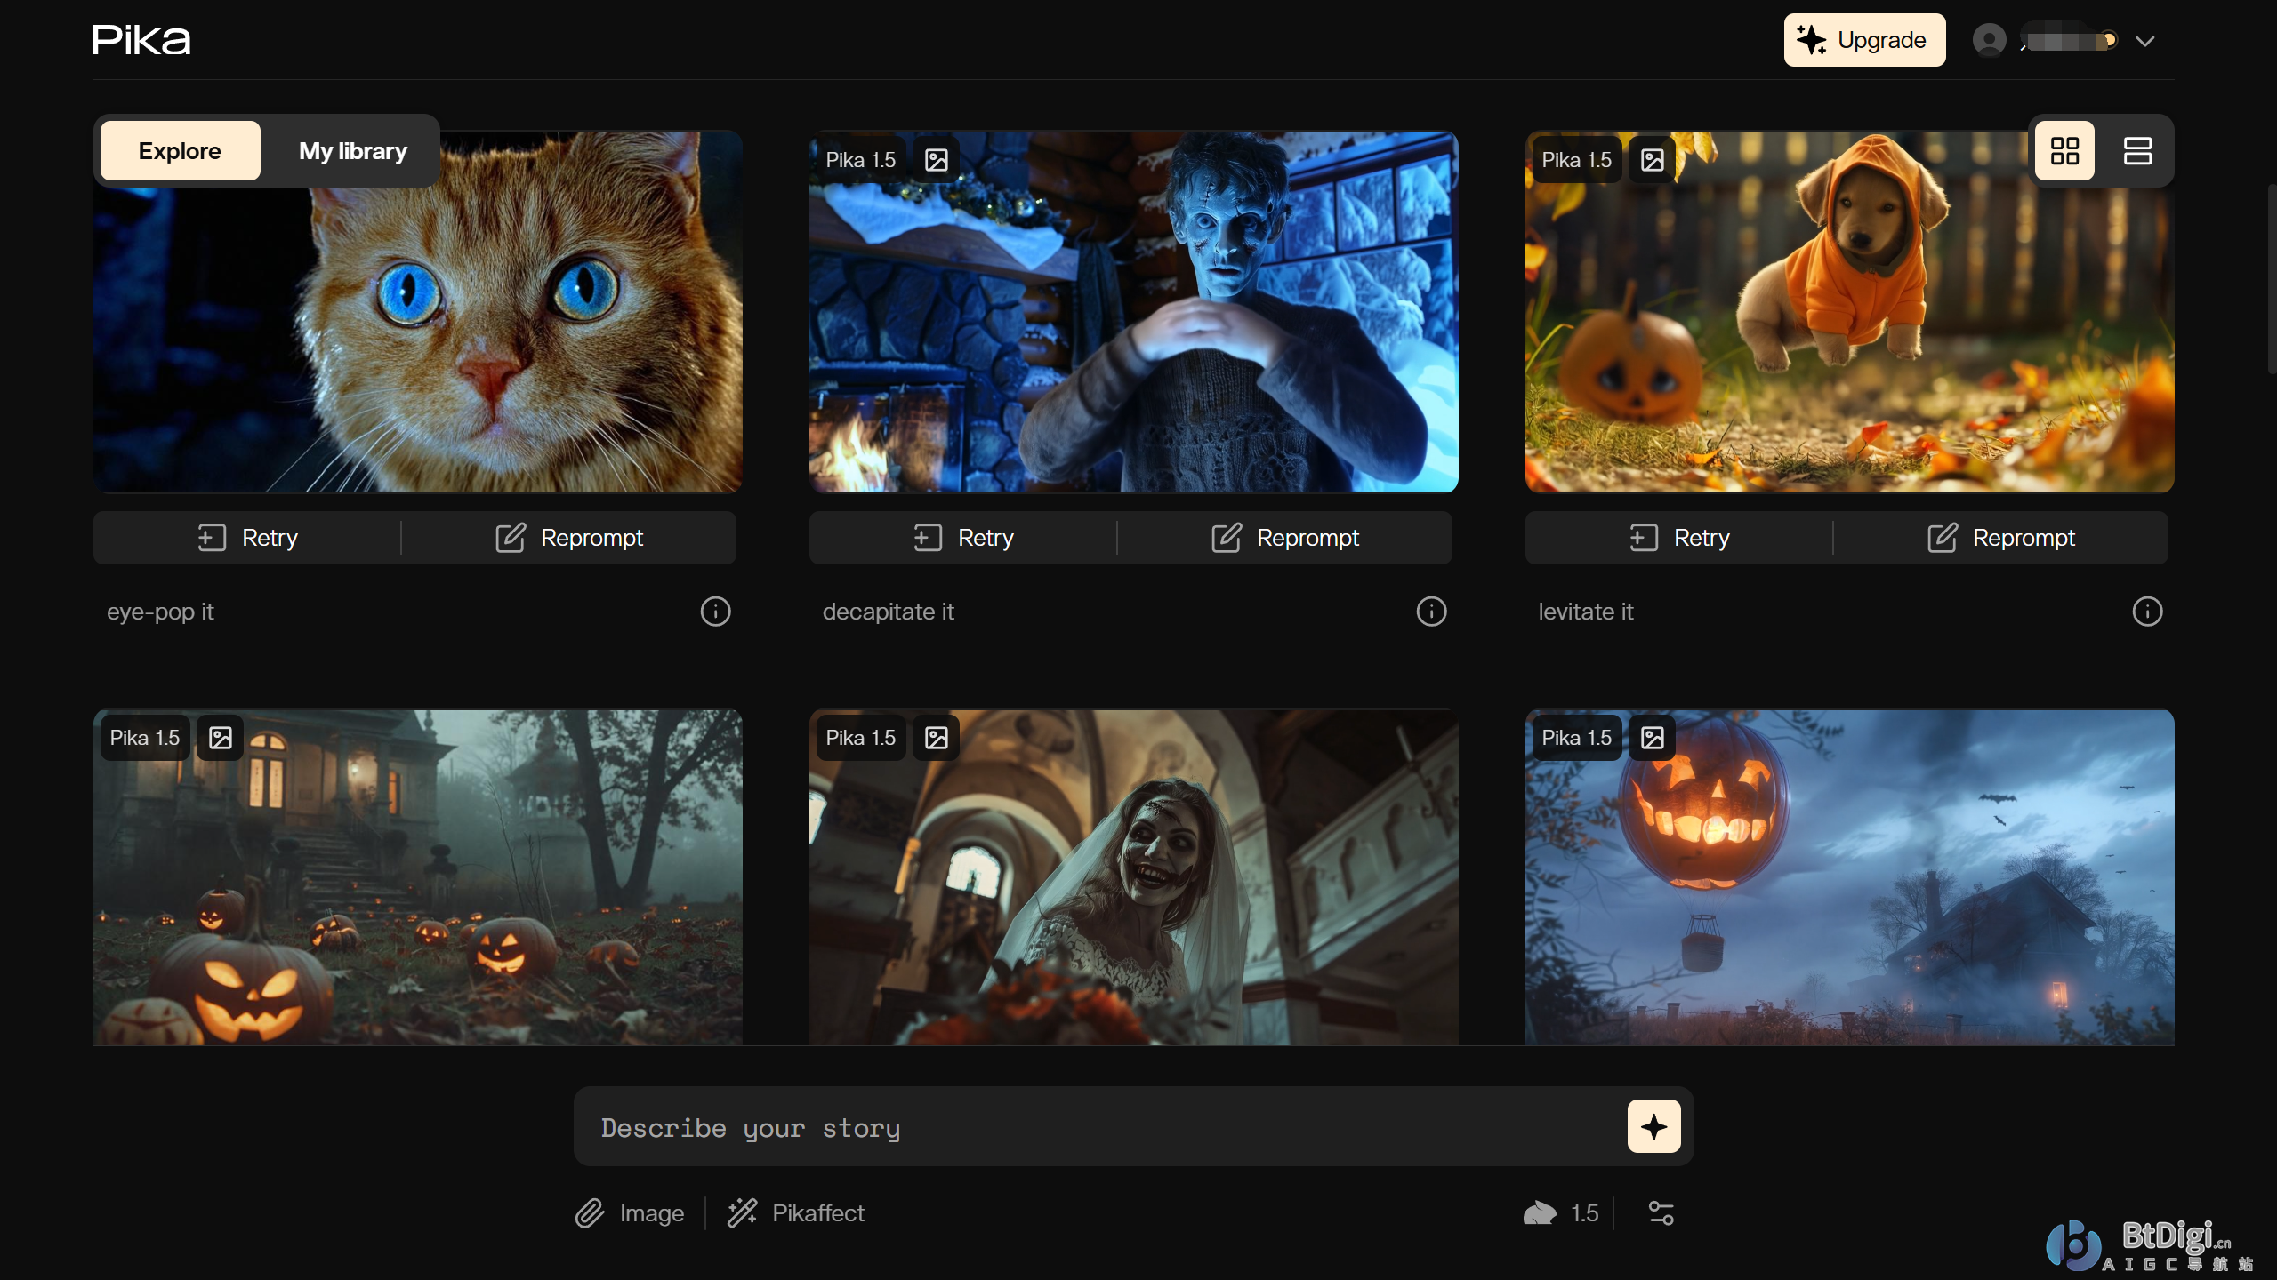
Task: Click the Upgrade button
Action: point(1864,40)
